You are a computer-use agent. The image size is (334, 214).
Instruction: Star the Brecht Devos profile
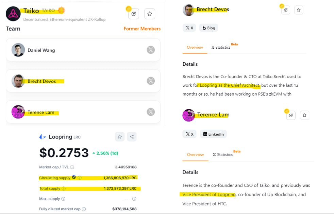pyautogui.click(x=299, y=10)
